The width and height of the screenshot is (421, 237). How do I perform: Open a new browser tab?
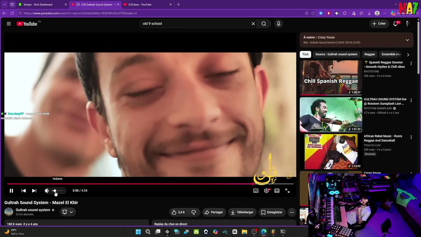(x=179, y=5)
